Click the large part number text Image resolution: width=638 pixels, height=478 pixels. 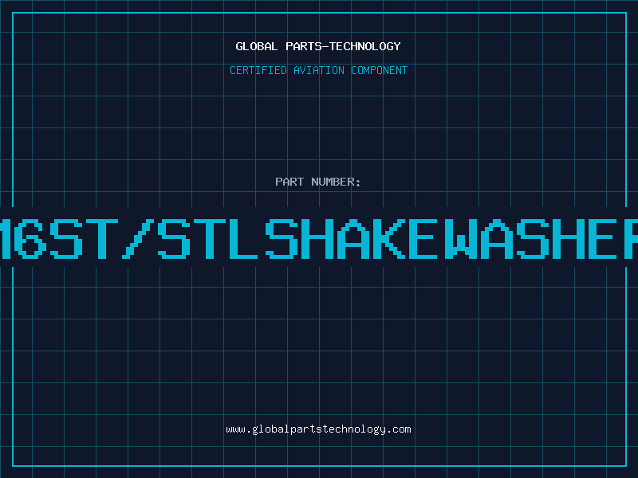point(319,238)
